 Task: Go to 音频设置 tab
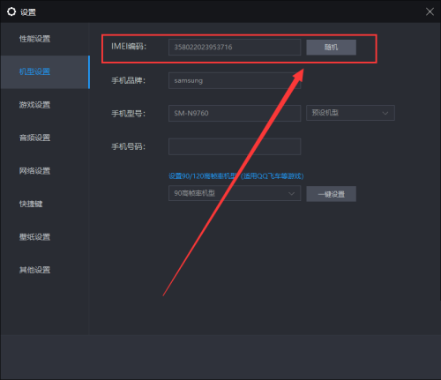click(x=34, y=138)
